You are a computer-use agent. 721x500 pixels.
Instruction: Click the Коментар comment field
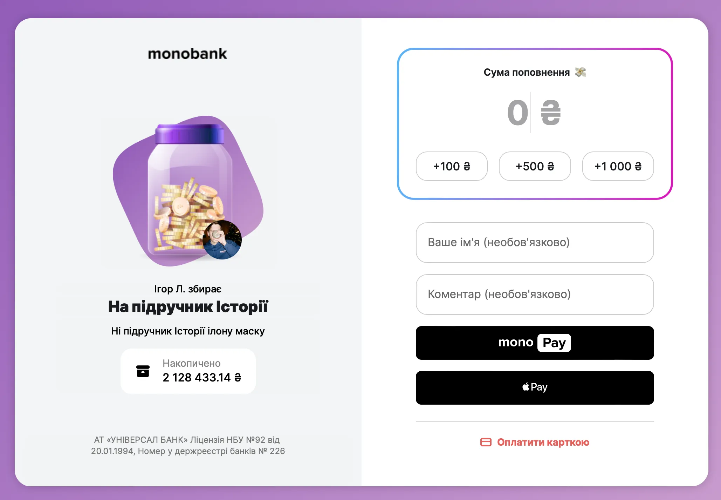(535, 294)
